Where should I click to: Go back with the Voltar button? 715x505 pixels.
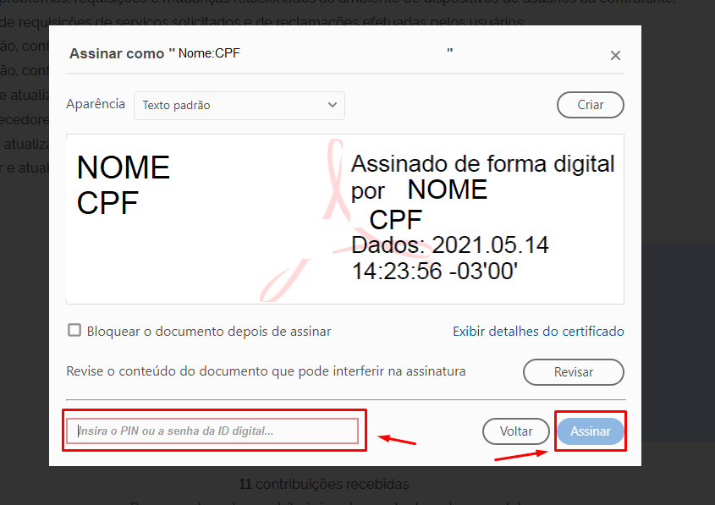coord(515,431)
